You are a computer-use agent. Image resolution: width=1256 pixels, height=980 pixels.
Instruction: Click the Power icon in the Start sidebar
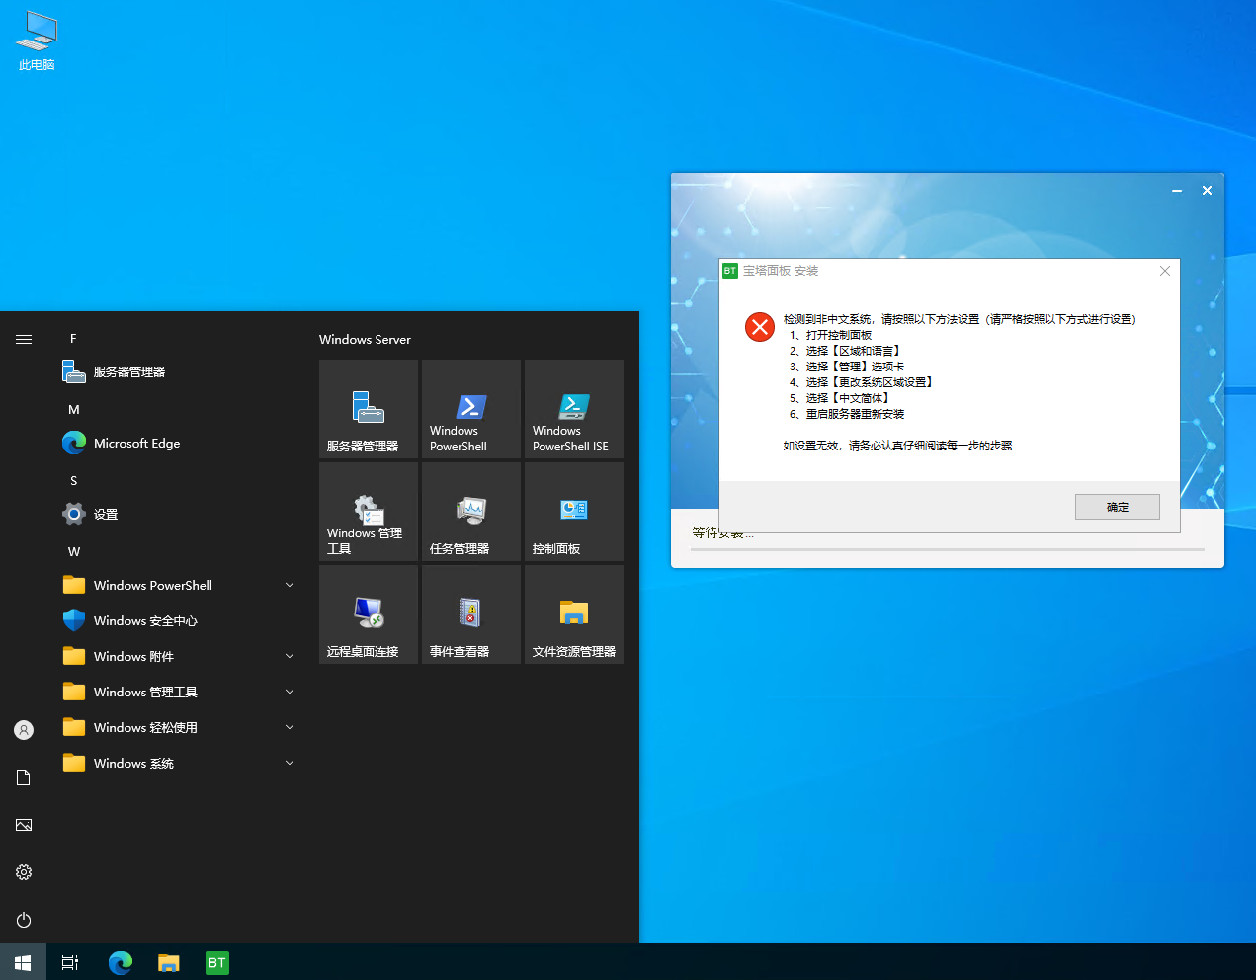pos(24,920)
